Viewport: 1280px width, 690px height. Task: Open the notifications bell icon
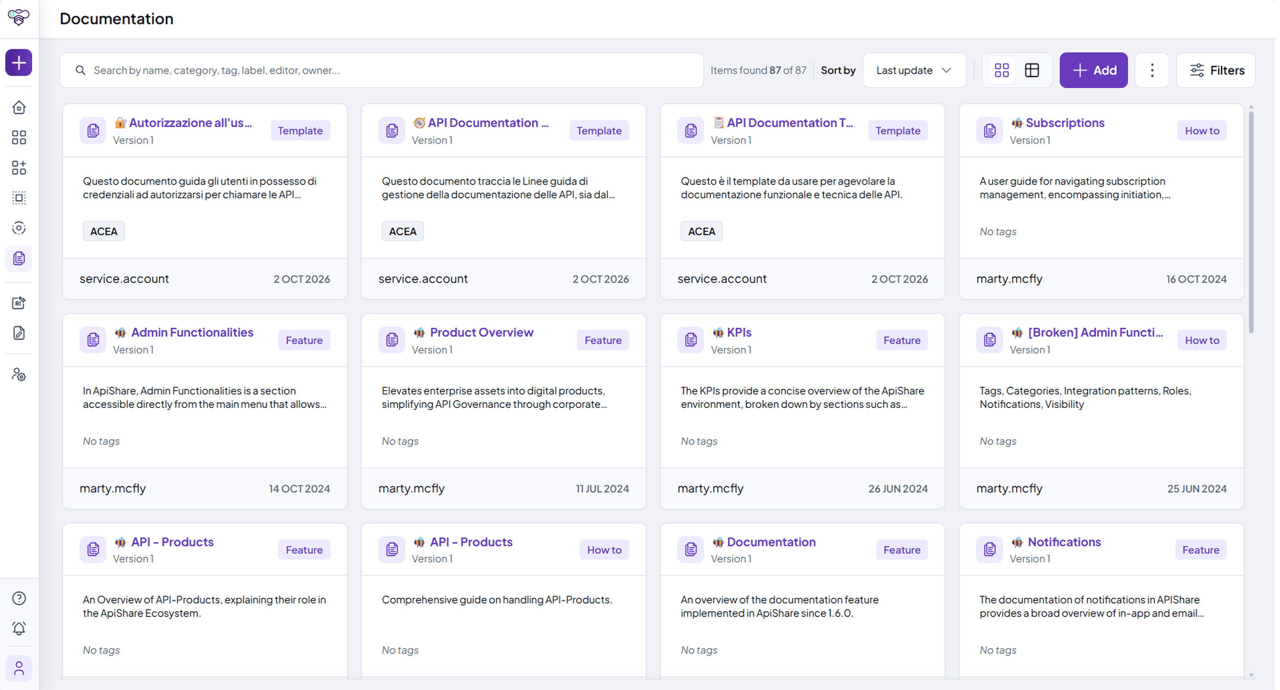(19, 628)
